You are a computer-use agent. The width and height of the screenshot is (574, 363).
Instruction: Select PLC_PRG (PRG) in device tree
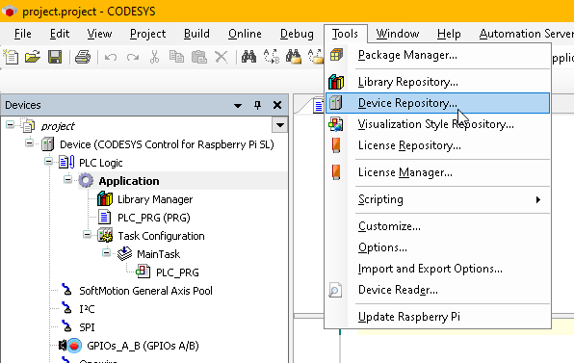(x=154, y=218)
